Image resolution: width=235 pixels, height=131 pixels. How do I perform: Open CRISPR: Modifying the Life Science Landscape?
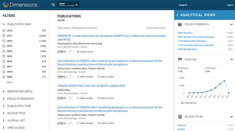[91, 86]
